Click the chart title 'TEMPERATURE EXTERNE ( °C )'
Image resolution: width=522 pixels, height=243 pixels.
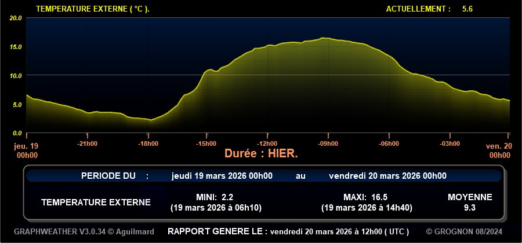coord(93,9)
